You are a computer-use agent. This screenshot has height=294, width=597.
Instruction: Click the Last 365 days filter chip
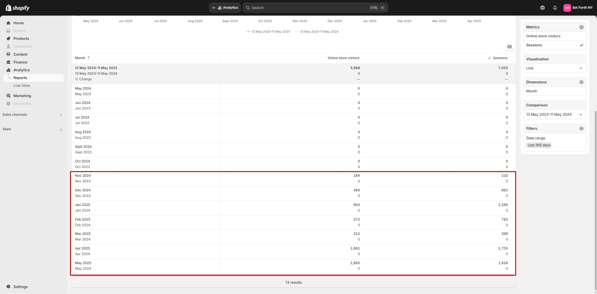539,145
